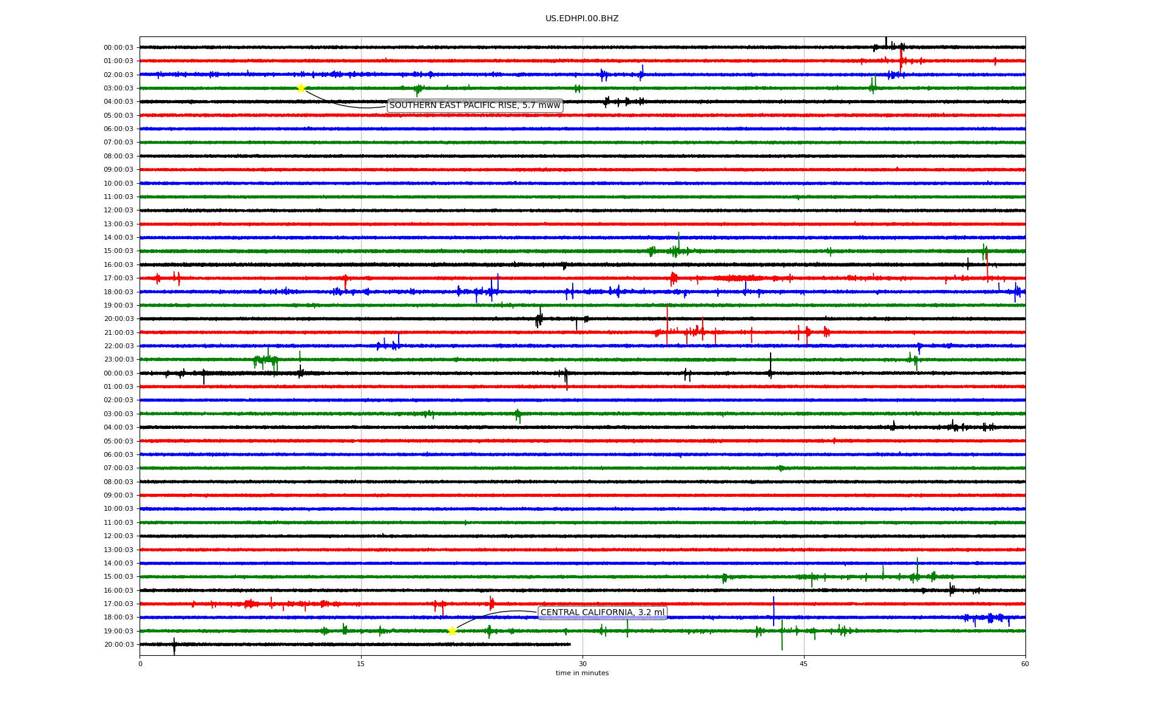1165x728 pixels.
Task: Click the 0 tick label on time axis
Action: (x=140, y=664)
